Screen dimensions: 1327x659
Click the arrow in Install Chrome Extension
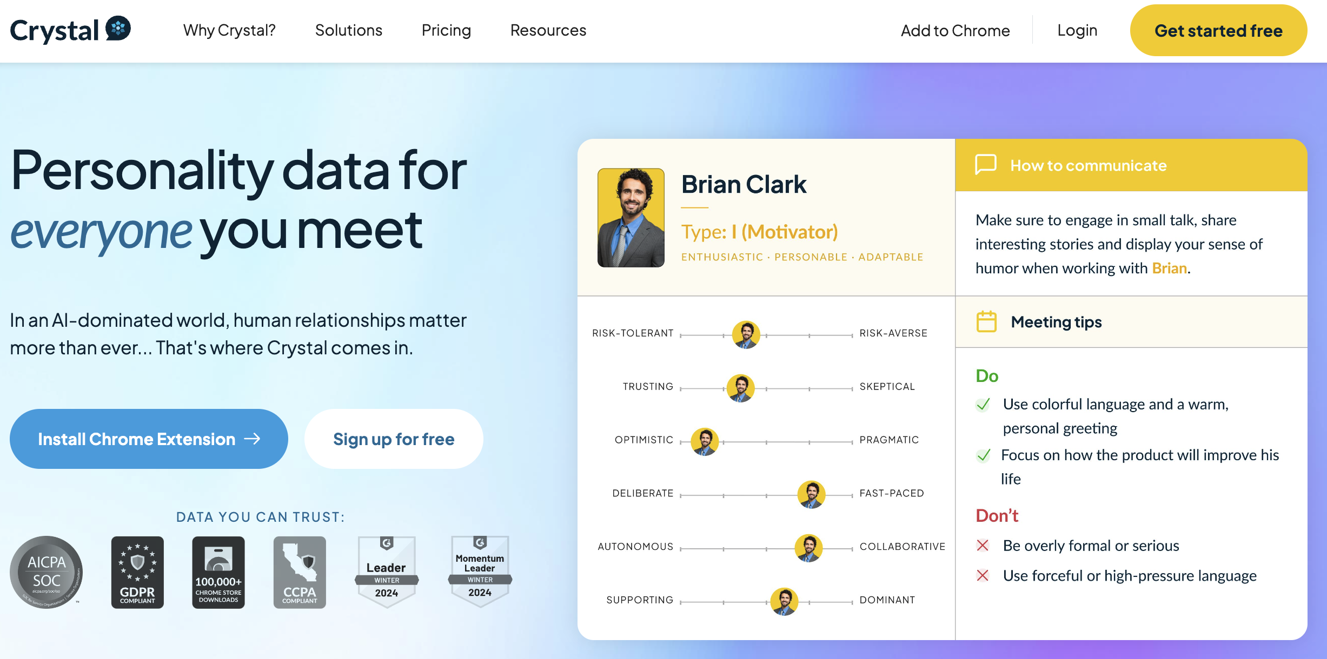[253, 439]
